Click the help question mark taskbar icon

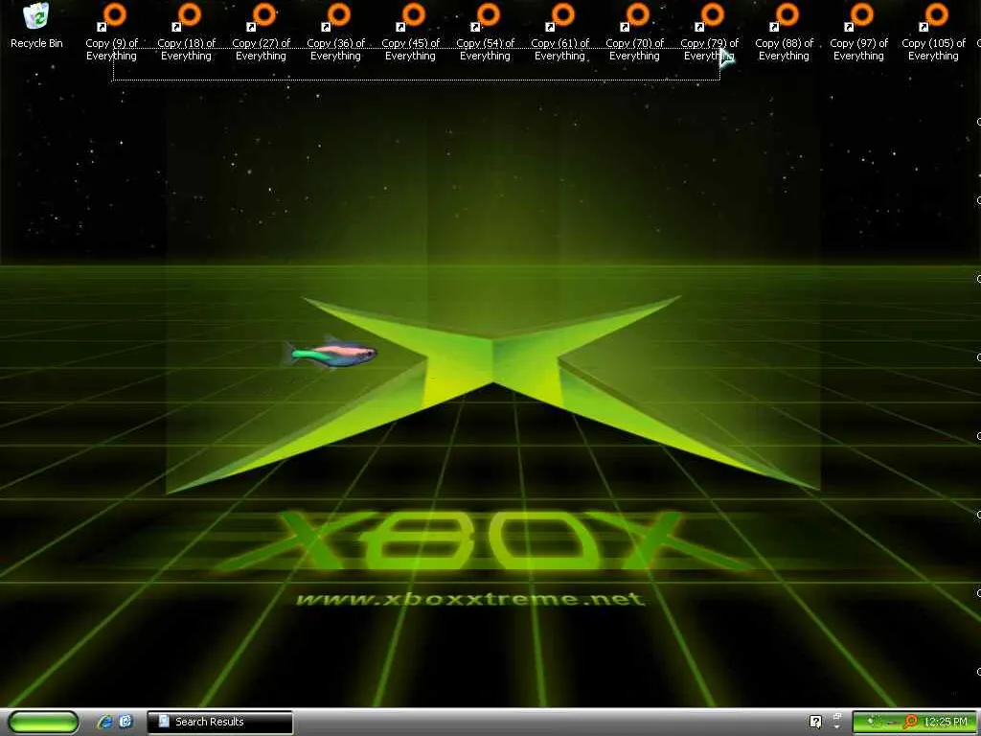pos(815,722)
